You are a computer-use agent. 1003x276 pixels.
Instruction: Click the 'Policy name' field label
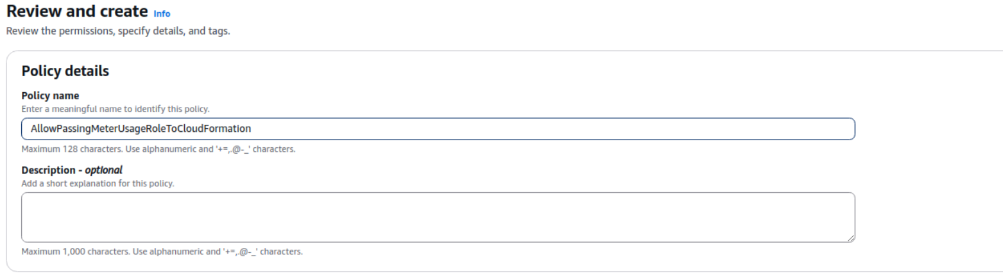[50, 96]
